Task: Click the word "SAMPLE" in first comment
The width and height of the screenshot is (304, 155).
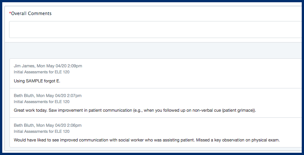Action: (35, 81)
